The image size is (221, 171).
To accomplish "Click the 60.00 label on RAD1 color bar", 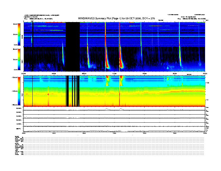I will coord(15,49).
